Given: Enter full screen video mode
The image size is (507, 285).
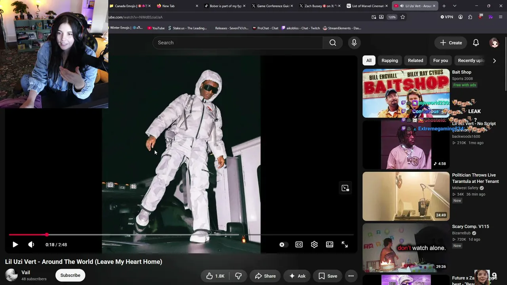Looking at the screenshot, I should tap(345, 245).
